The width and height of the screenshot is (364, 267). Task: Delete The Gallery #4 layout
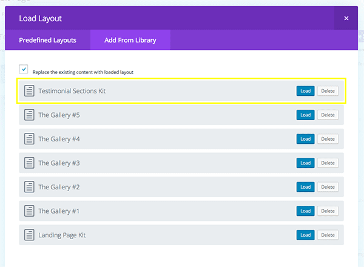click(x=328, y=139)
